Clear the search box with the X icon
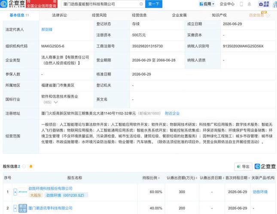Screen dimensions: 277x214 [x=141, y=4]
